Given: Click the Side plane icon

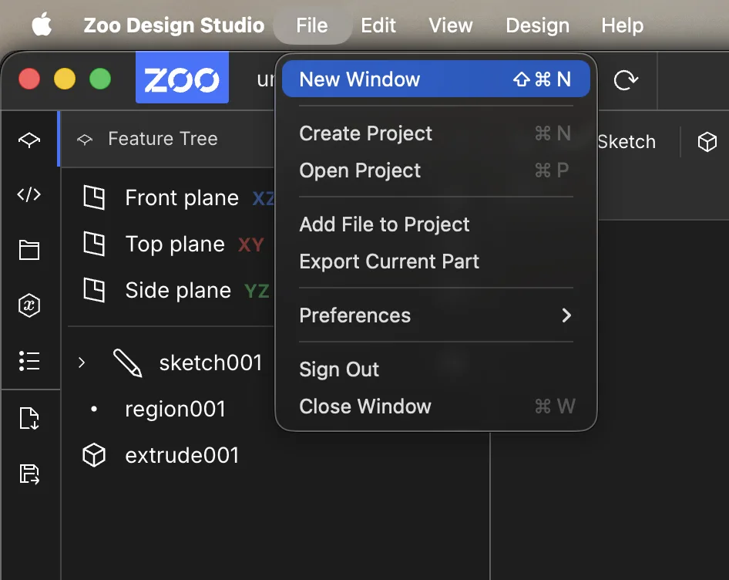Looking at the screenshot, I should [94, 290].
